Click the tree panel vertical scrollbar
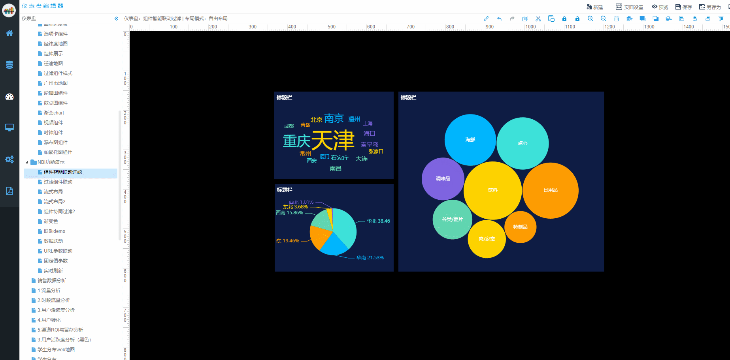Screen dimensions: 730x360 [x=120, y=175]
